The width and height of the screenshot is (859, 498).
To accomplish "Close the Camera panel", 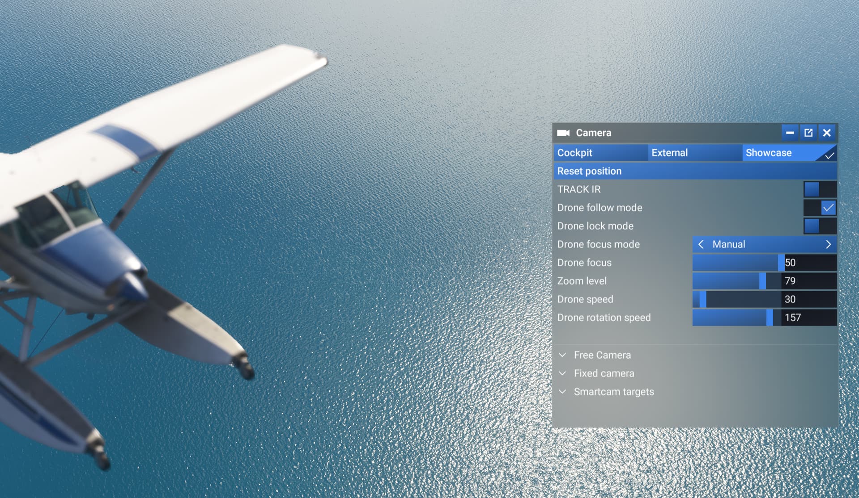I will [827, 133].
